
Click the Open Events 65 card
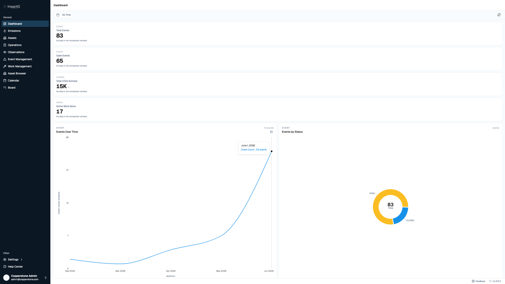(277, 59)
